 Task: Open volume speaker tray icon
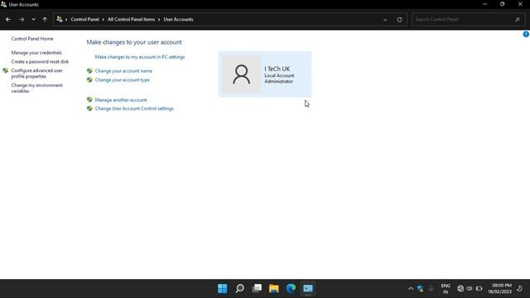coord(470,289)
